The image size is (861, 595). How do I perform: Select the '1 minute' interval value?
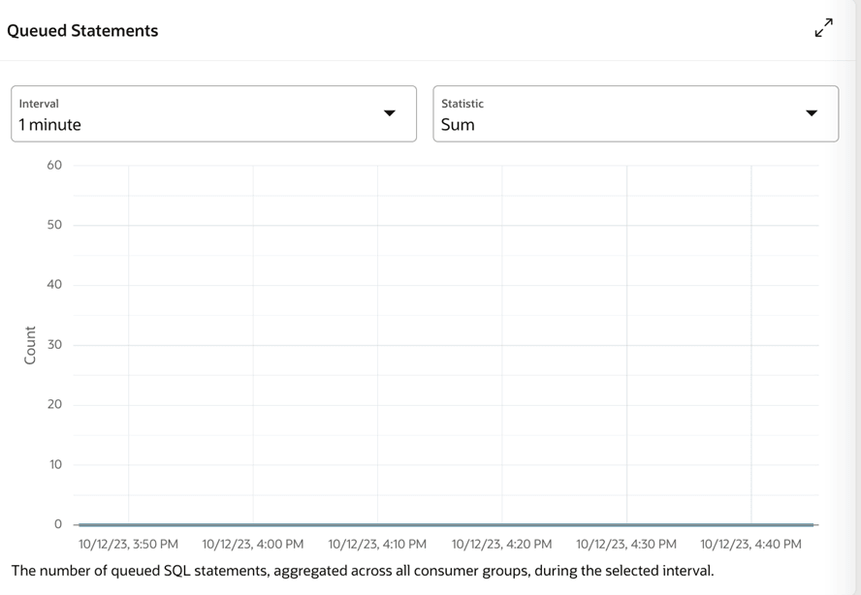tap(50, 125)
